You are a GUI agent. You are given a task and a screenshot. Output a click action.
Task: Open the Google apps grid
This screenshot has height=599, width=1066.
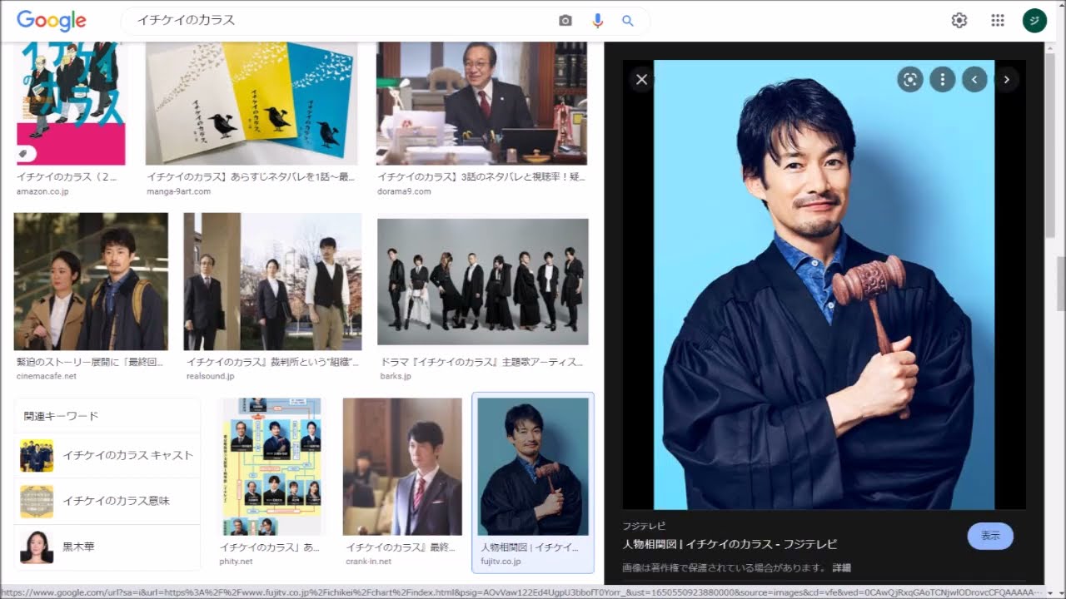998,21
